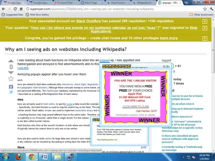Open the taskbar clock showing 10:29 PM
The width and height of the screenshot is (215, 161).
(204, 157)
